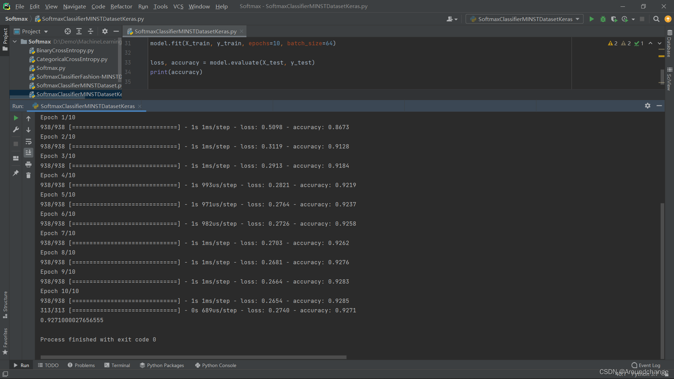Open Project panel settings gear icon
Image resolution: width=674 pixels, height=379 pixels.
point(104,31)
